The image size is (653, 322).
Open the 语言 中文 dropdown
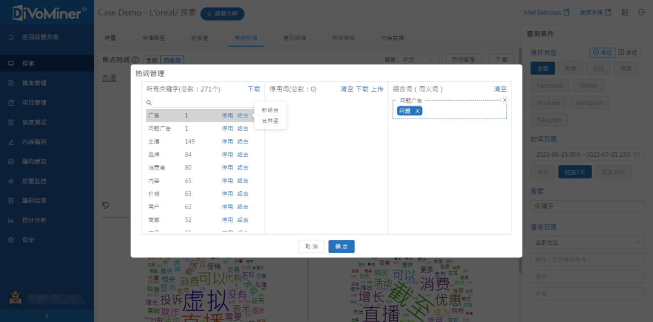[418, 59]
